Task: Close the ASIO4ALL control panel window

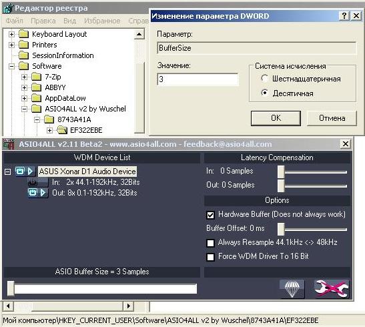Action: 346,144
